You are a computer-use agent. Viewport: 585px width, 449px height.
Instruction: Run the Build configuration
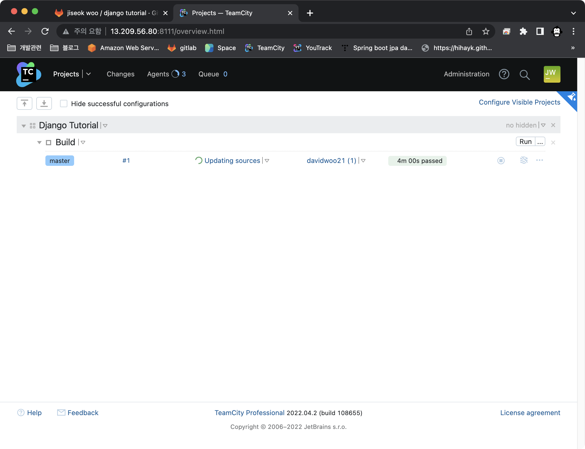coord(525,142)
